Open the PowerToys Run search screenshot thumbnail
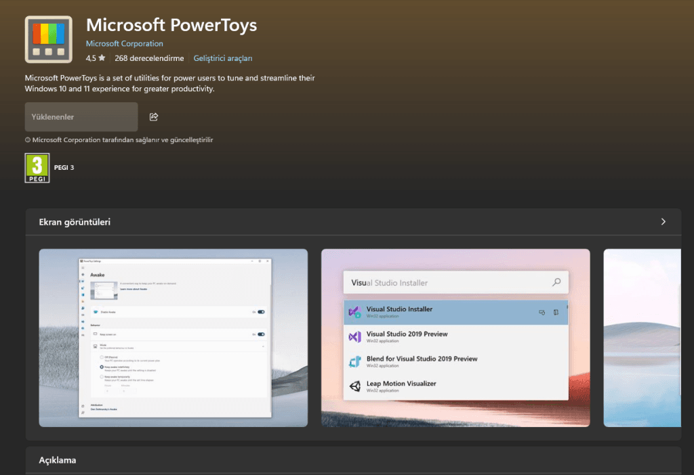 click(455, 338)
